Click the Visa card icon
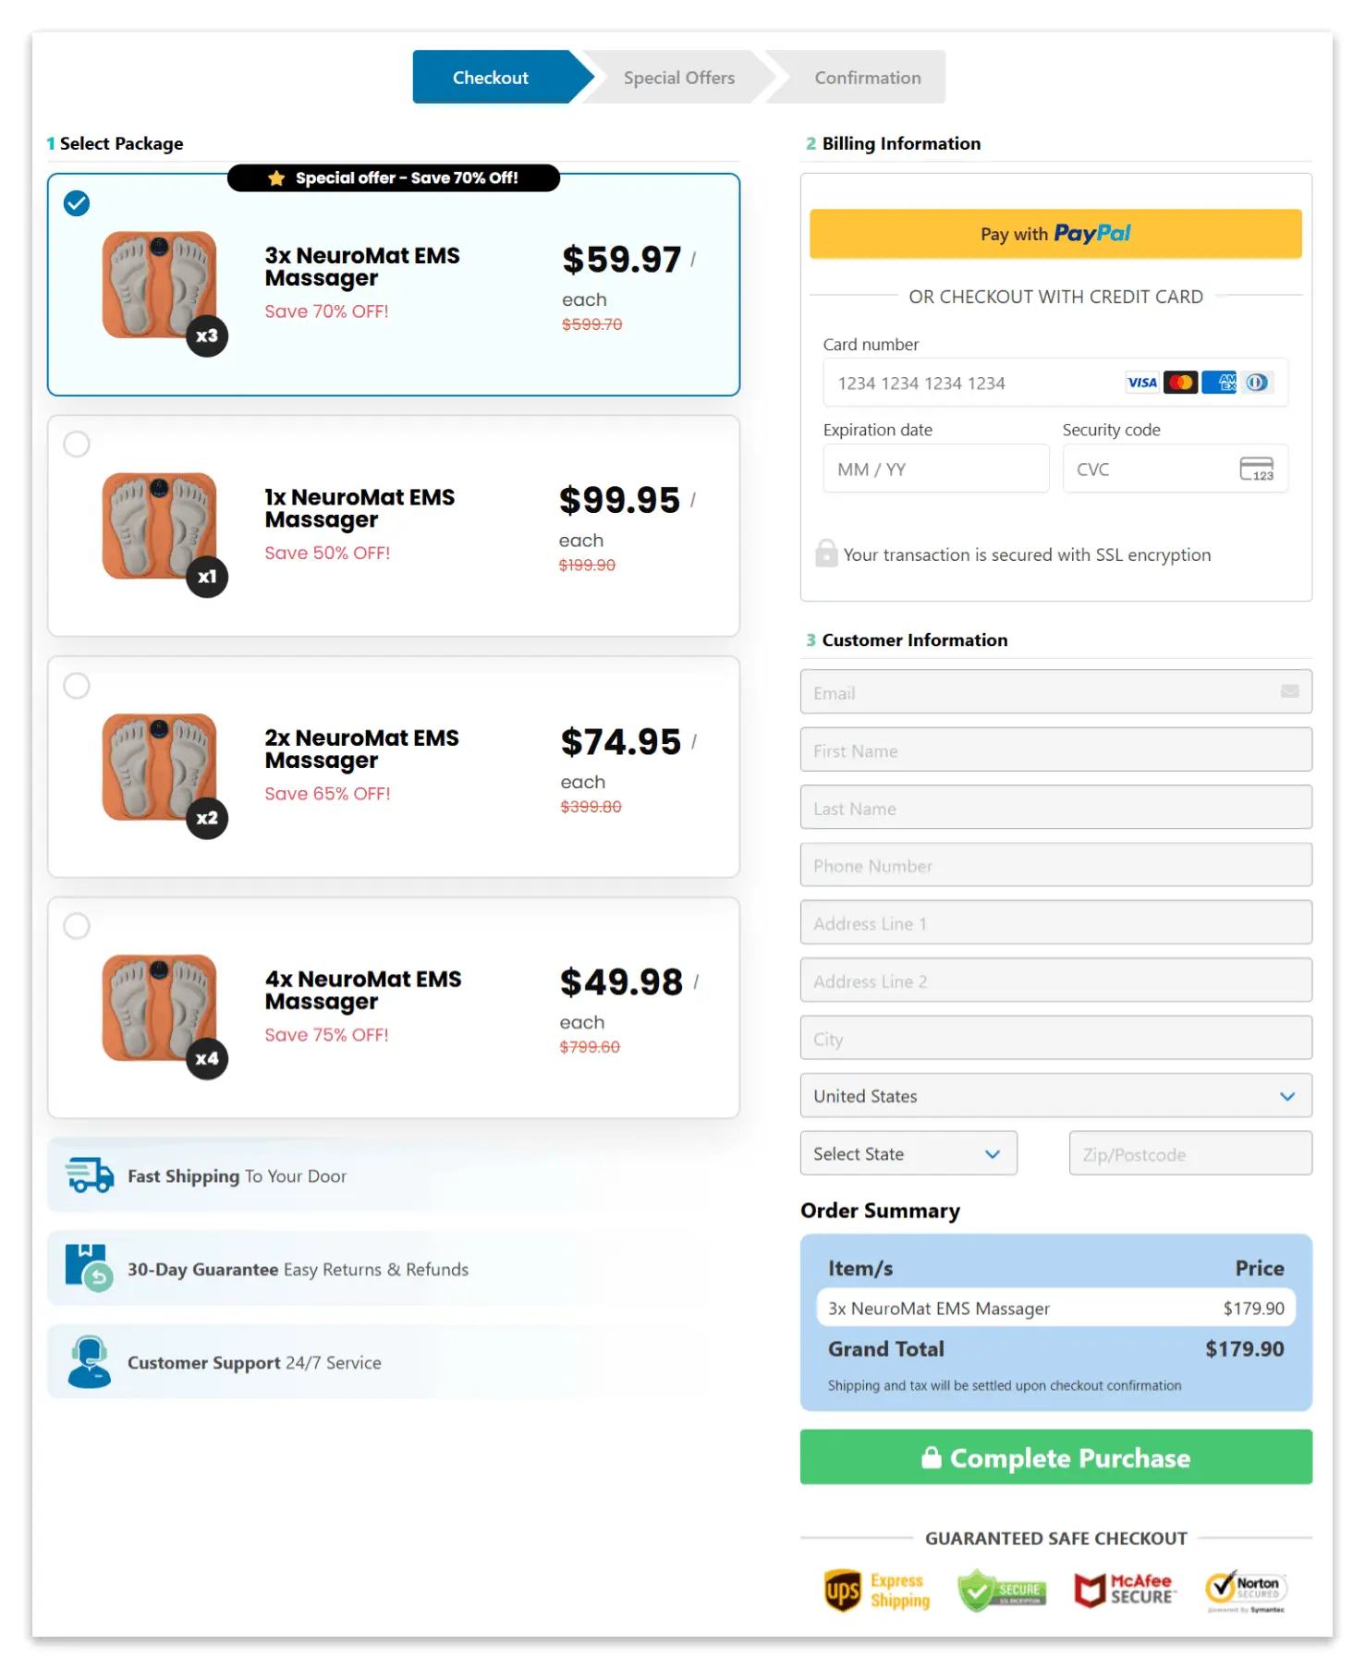1365x1669 pixels. coord(1142,382)
